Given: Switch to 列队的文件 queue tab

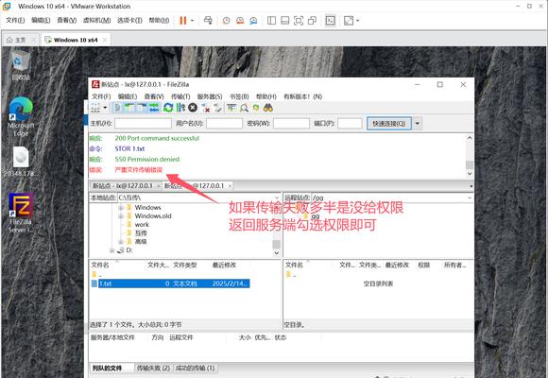Looking at the screenshot, I should (107, 368).
